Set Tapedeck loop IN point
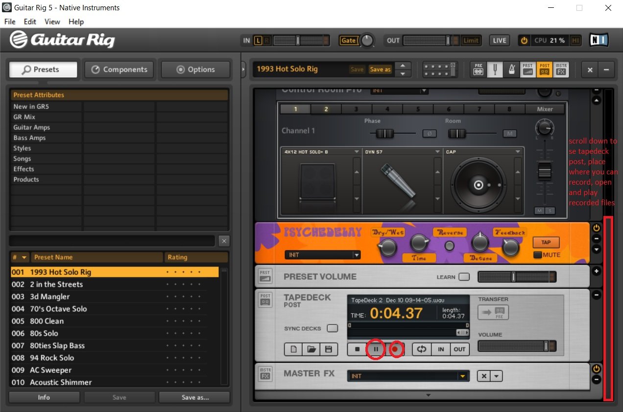The image size is (623, 412). 441,349
